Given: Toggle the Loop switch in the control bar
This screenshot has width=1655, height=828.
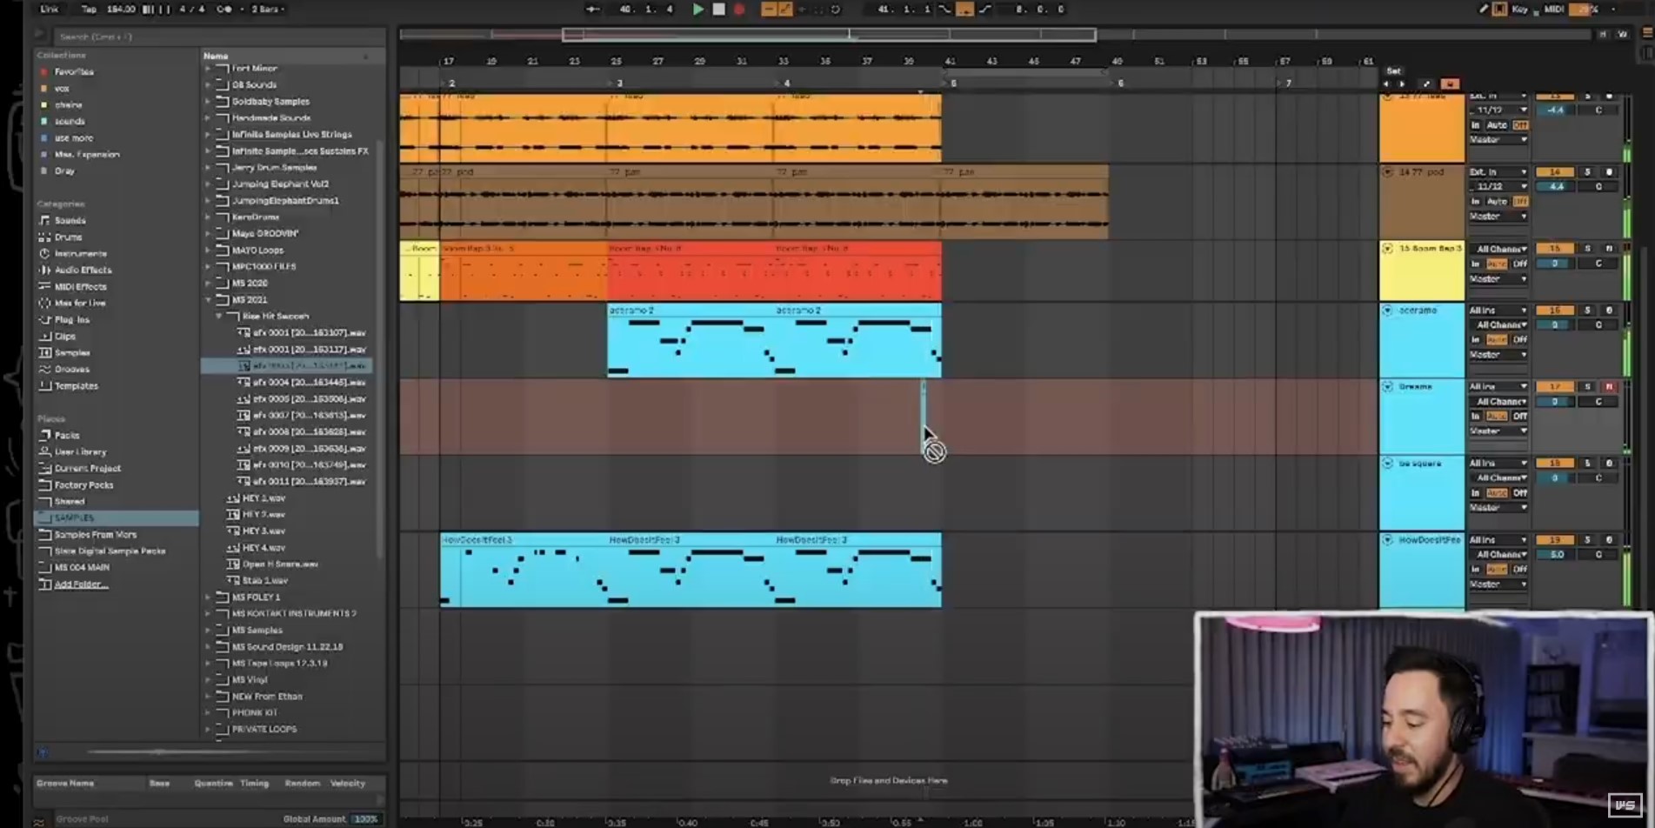Looking at the screenshot, I should (x=964, y=10).
